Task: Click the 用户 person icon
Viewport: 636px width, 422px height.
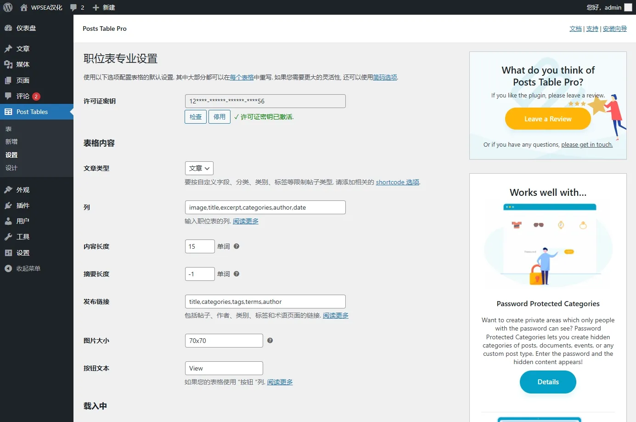Action: click(8, 221)
